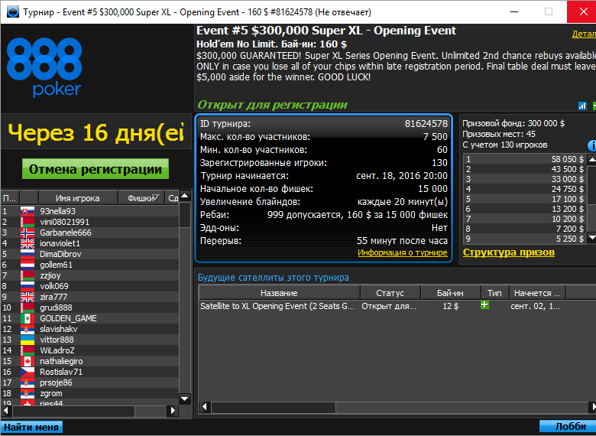Open Структура призов link
Viewport: 596px width, 436px height.
click(509, 252)
